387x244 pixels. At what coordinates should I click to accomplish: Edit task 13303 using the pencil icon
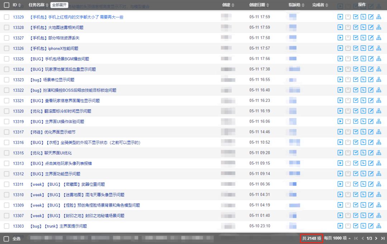click(371, 226)
